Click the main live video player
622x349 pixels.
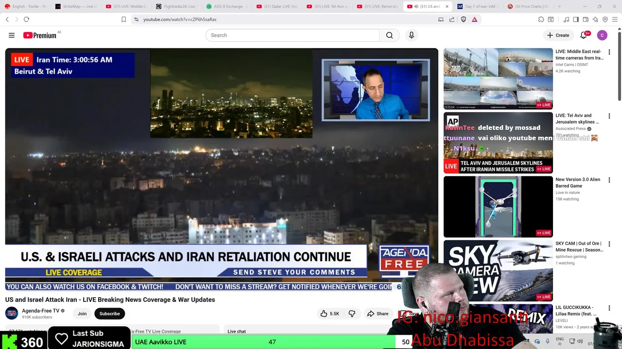click(222, 169)
